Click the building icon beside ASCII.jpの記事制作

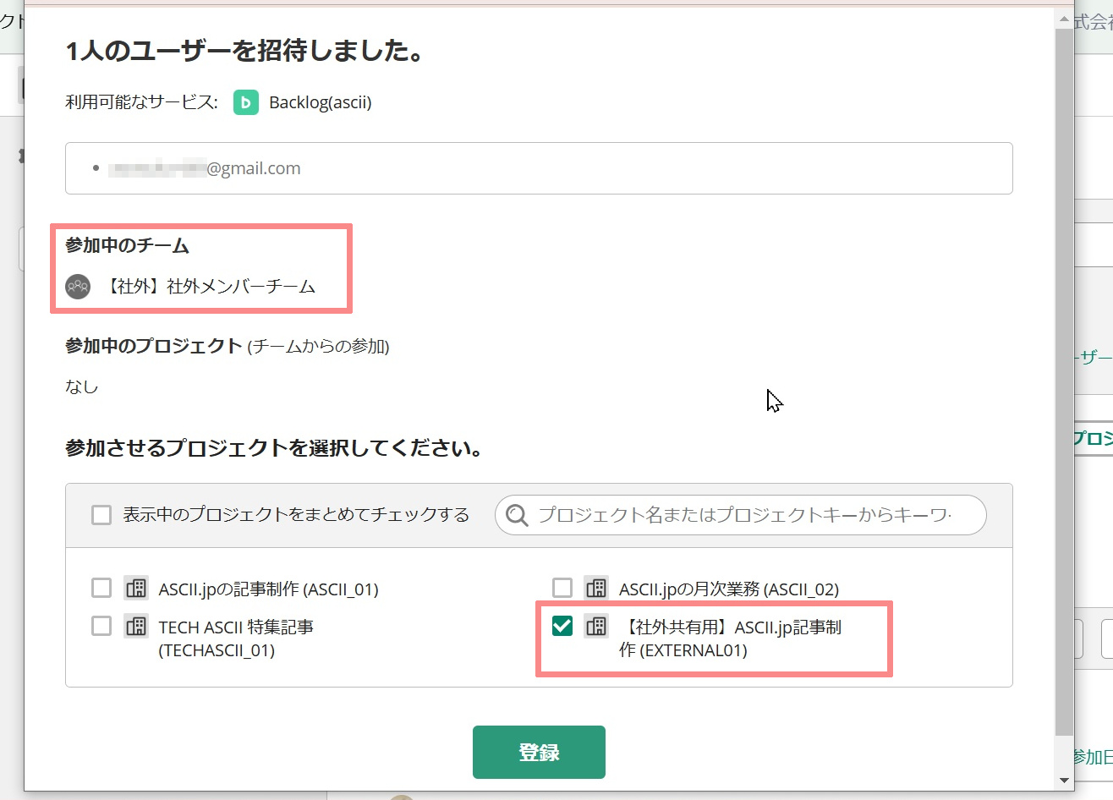[136, 589]
